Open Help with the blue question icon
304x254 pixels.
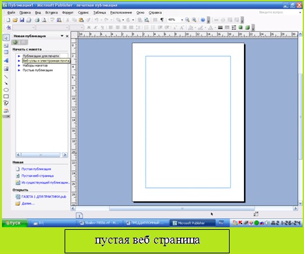(x=203, y=20)
